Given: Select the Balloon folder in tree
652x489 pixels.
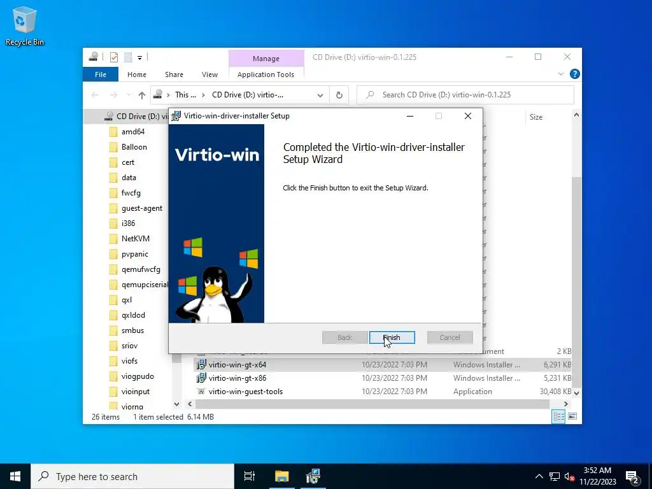Looking at the screenshot, I should 134,147.
